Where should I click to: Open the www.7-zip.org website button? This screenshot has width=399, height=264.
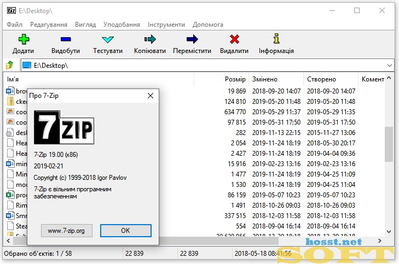click(x=67, y=231)
